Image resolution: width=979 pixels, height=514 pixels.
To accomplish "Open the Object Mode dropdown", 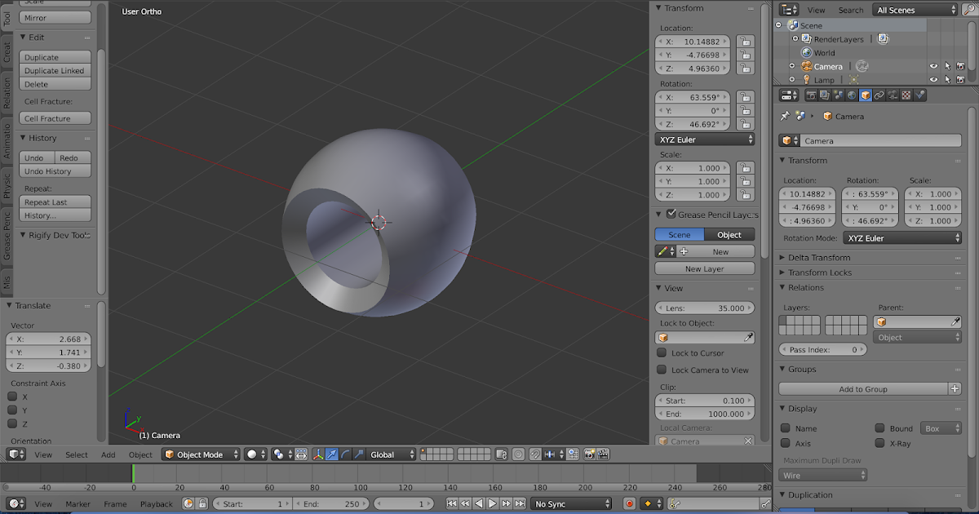I will coord(202,454).
